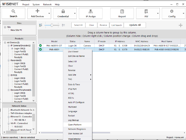Click the Products panel vertical scrollbar
The height and width of the screenshot is (140, 186).
tap(34, 70)
